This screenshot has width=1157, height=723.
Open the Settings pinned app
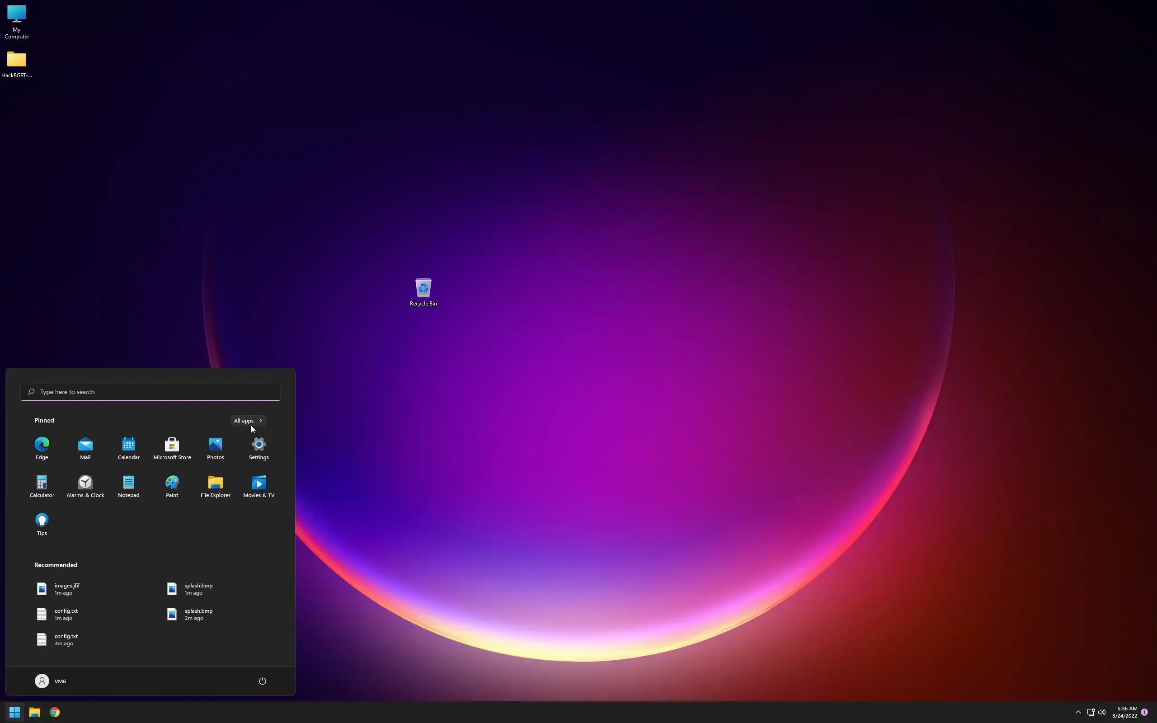pyautogui.click(x=259, y=448)
